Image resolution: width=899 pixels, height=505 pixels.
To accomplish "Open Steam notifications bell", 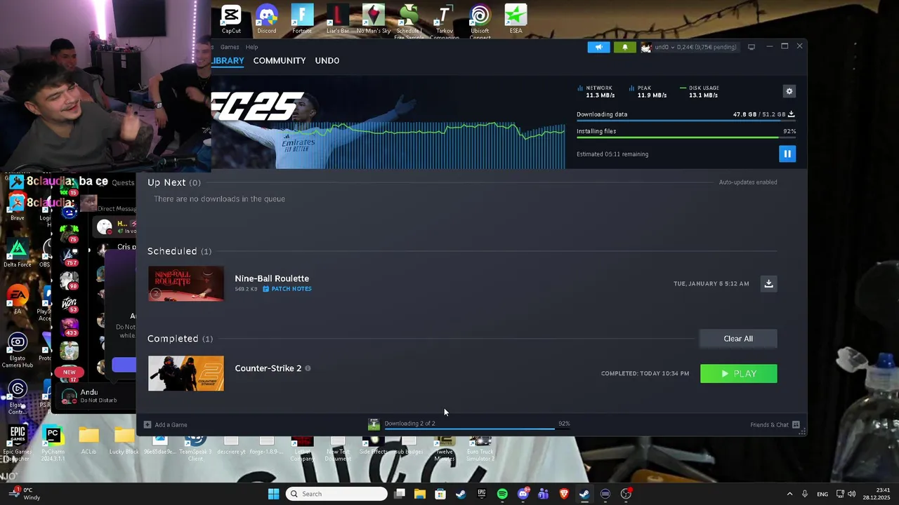I will (625, 47).
